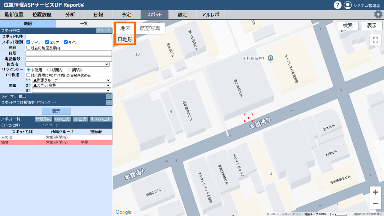Screen dimensions: 384x216
Task: Open the settings gear icon
Action: (x=378, y=14)
